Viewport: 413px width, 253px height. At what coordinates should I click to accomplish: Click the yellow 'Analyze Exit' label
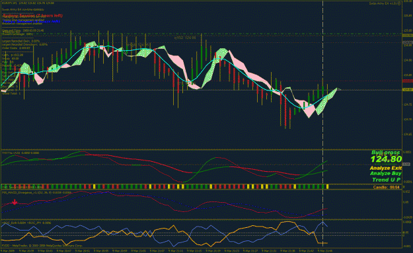click(386, 168)
